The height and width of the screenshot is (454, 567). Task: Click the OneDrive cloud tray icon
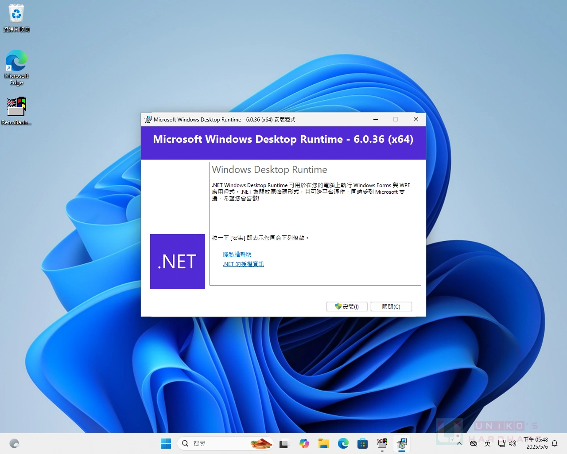pos(473,443)
